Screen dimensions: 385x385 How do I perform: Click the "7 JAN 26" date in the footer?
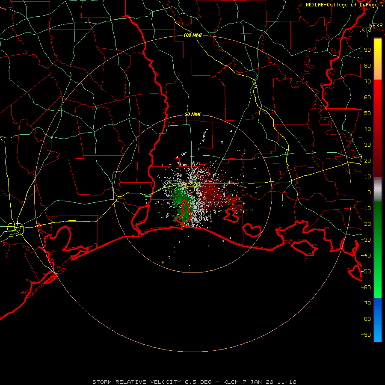coord(258,382)
